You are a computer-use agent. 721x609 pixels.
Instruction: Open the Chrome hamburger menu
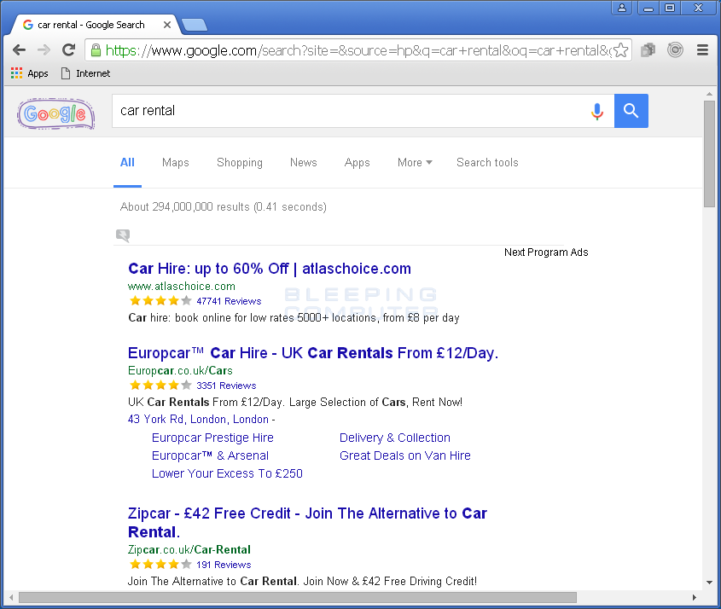pos(702,49)
